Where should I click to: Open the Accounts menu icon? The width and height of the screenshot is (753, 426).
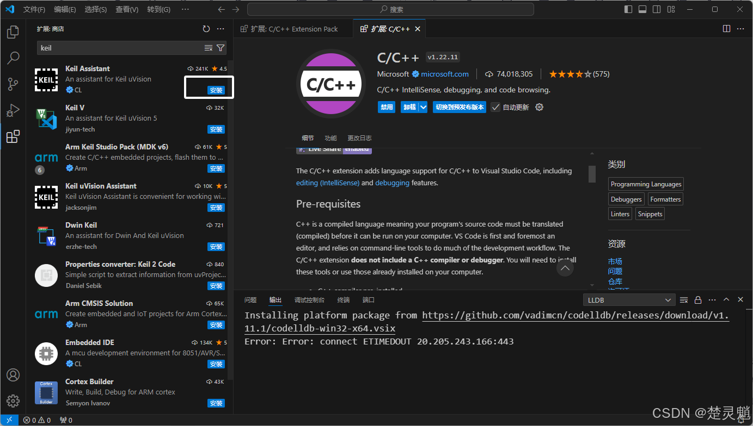(13, 375)
